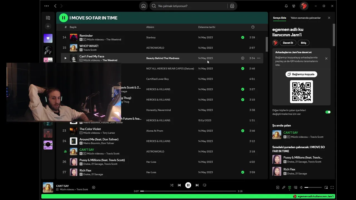The height and width of the screenshot is (200, 356).
Task: Open more options for 'Can't Feel My Face'
Action: (259, 58)
